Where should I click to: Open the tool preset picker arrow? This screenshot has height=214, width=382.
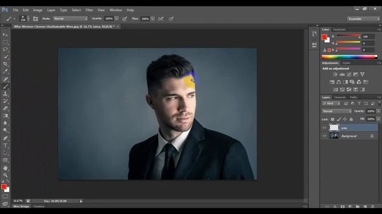pyautogui.click(x=14, y=18)
